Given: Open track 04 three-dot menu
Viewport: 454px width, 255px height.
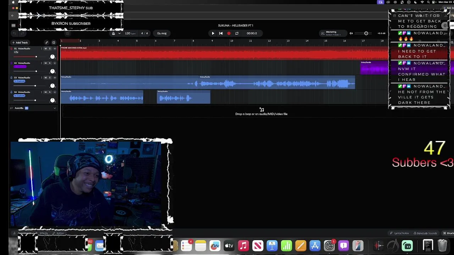Looking at the screenshot, I should [x=41, y=92].
